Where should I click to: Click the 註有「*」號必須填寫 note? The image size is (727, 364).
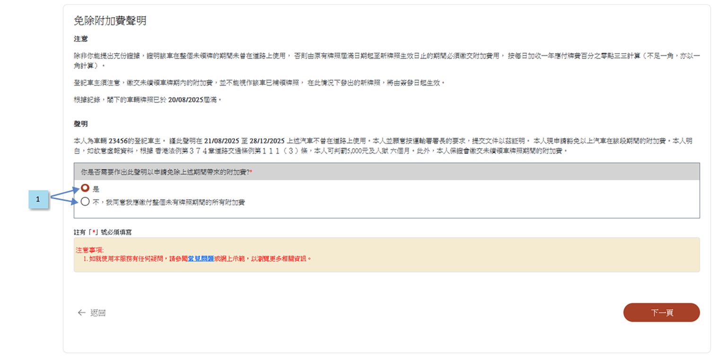[102, 232]
